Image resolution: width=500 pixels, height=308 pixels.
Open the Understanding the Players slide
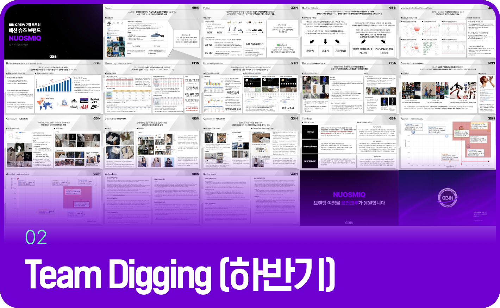[x=251, y=87]
